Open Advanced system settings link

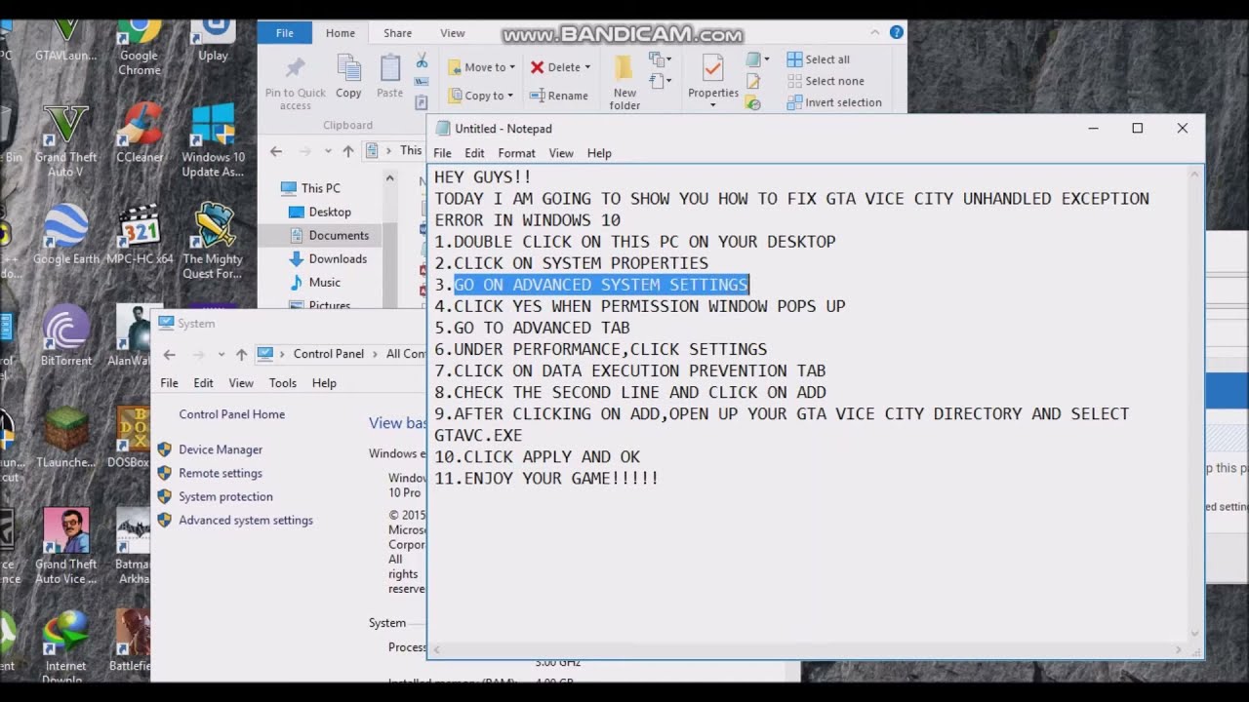coord(246,520)
